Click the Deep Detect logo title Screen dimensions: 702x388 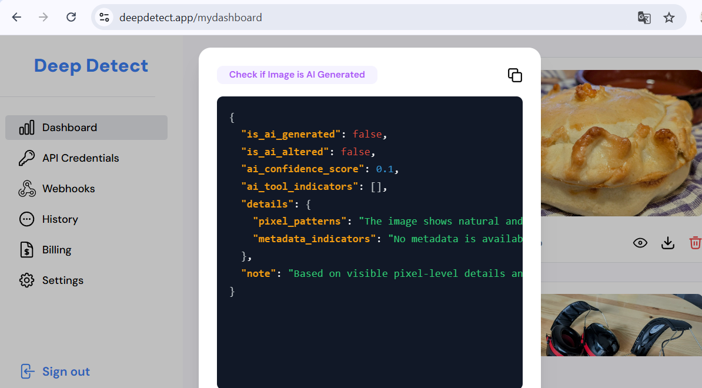91,66
